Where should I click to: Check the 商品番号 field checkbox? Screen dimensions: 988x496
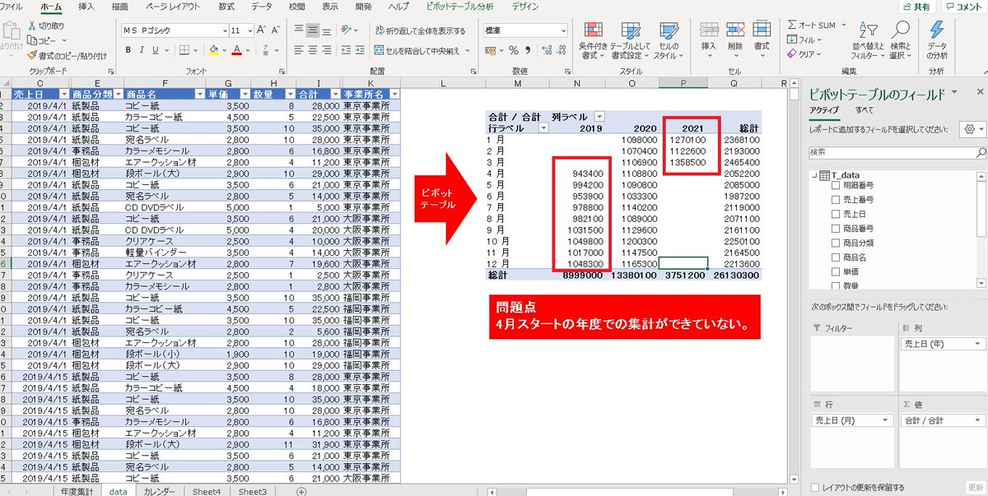(x=835, y=229)
